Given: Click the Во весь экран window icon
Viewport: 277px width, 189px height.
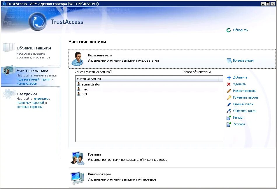Looking at the screenshot, I should tap(229, 61).
